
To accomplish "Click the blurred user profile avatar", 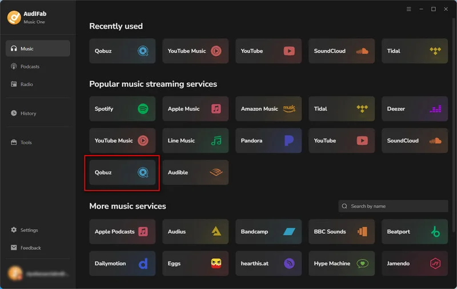I will pos(15,273).
